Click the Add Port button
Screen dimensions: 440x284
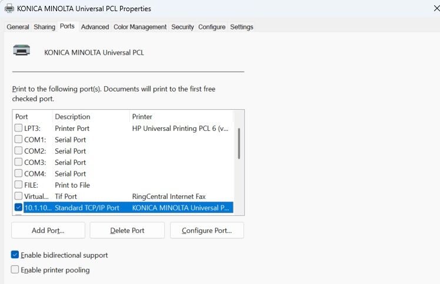point(48,231)
